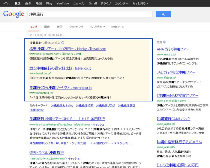210x168 pixels.
Task: Switch to the 地図 search tab
Action: [60, 27]
